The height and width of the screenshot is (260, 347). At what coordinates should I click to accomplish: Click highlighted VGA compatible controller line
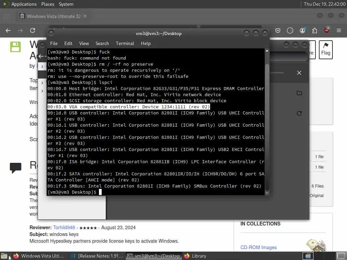(128, 107)
